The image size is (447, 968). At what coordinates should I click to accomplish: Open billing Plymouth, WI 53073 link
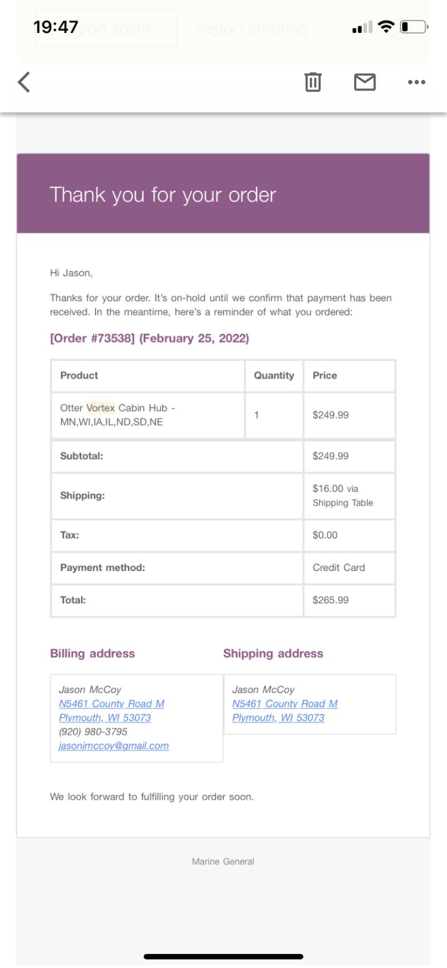pos(105,717)
